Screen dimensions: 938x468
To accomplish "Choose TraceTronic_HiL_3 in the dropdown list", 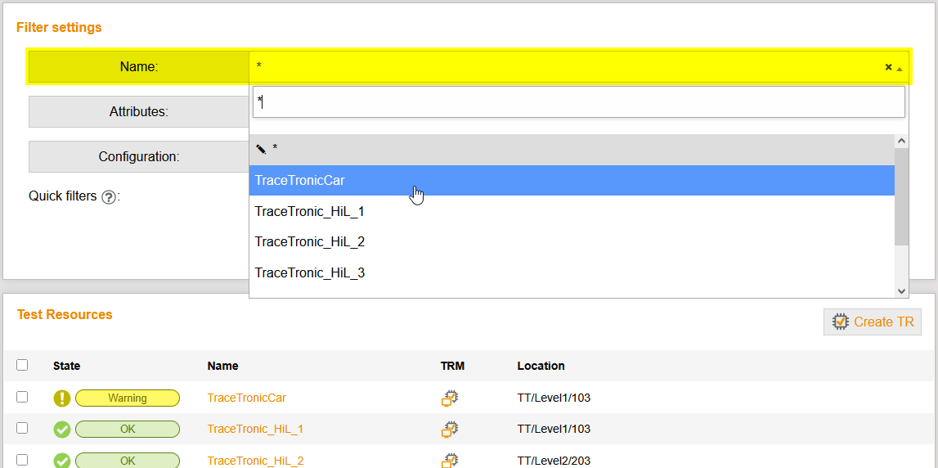I will click(309, 272).
